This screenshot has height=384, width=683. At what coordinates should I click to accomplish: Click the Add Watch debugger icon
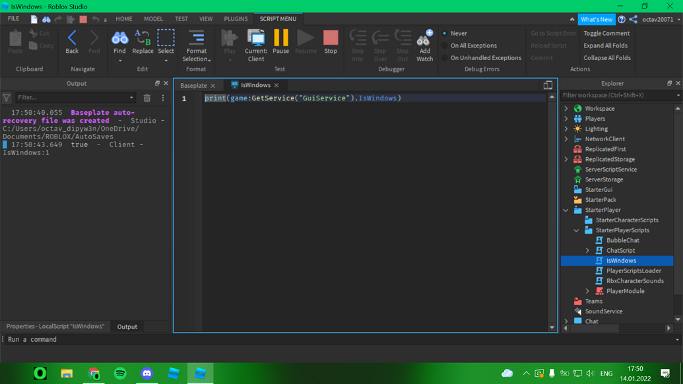tap(425, 38)
